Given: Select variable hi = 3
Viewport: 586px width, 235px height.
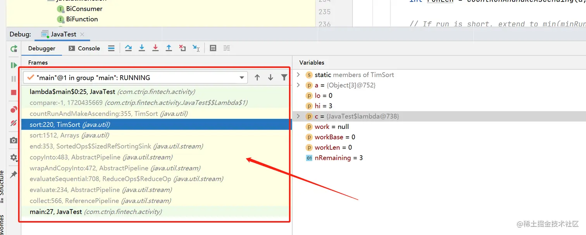Looking at the screenshot, I should coord(439,106).
